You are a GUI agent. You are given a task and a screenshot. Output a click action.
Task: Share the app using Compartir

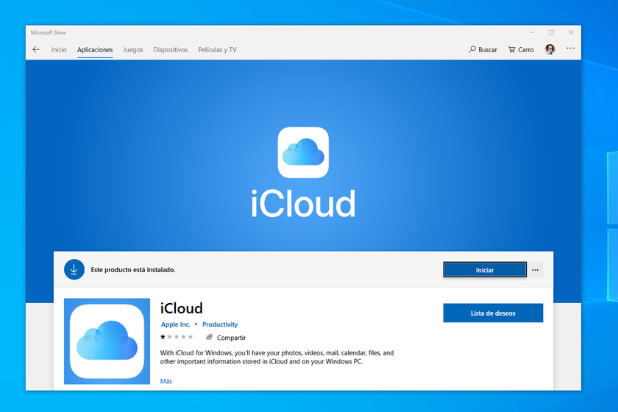tap(226, 338)
